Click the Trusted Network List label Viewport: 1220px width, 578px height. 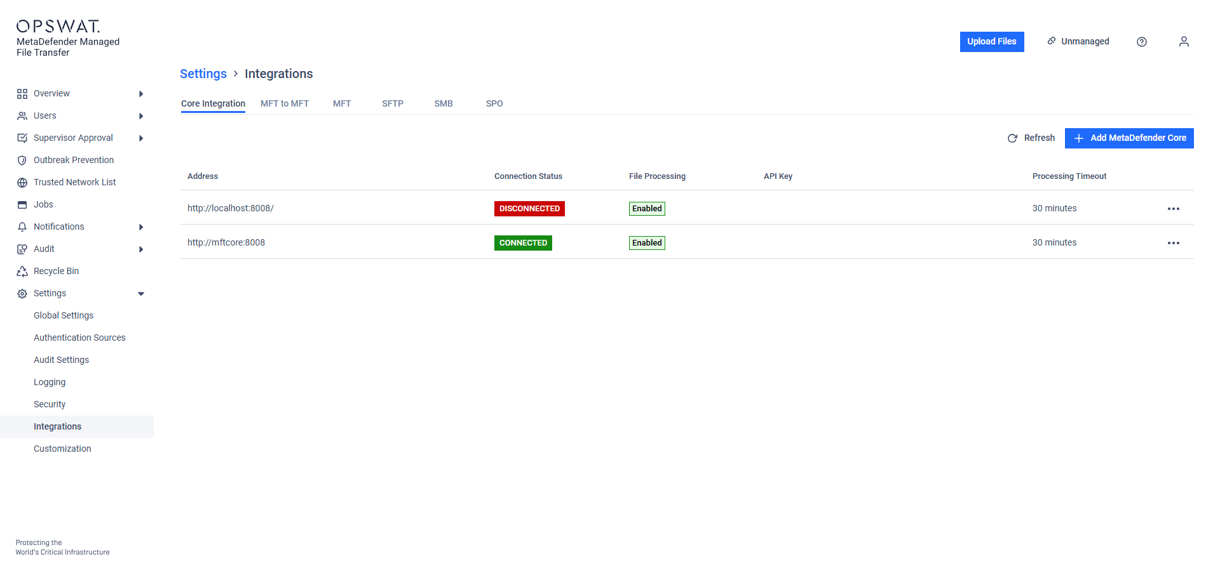click(x=74, y=182)
